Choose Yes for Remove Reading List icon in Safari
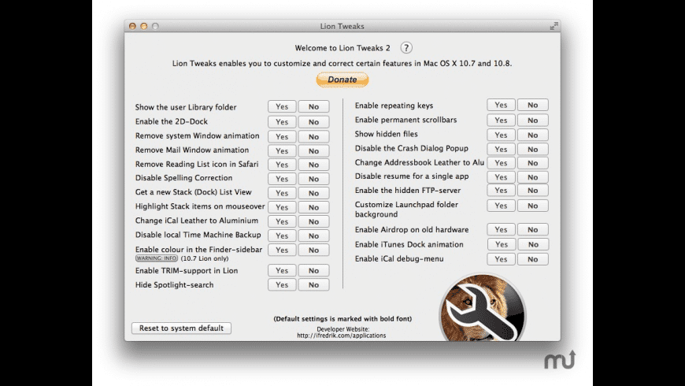The image size is (685, 386). click(x=282, y=165)
